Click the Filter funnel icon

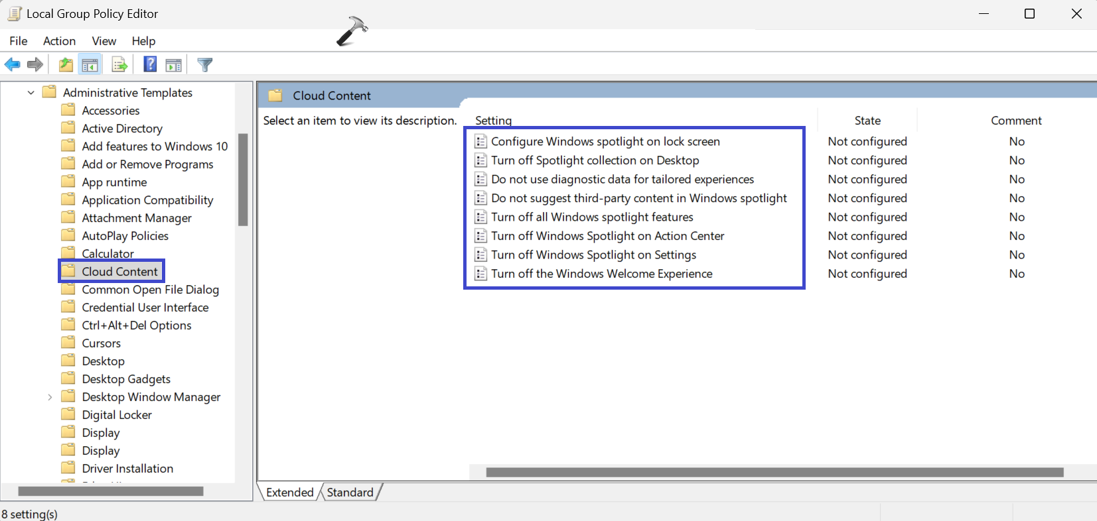click(205, 65)
